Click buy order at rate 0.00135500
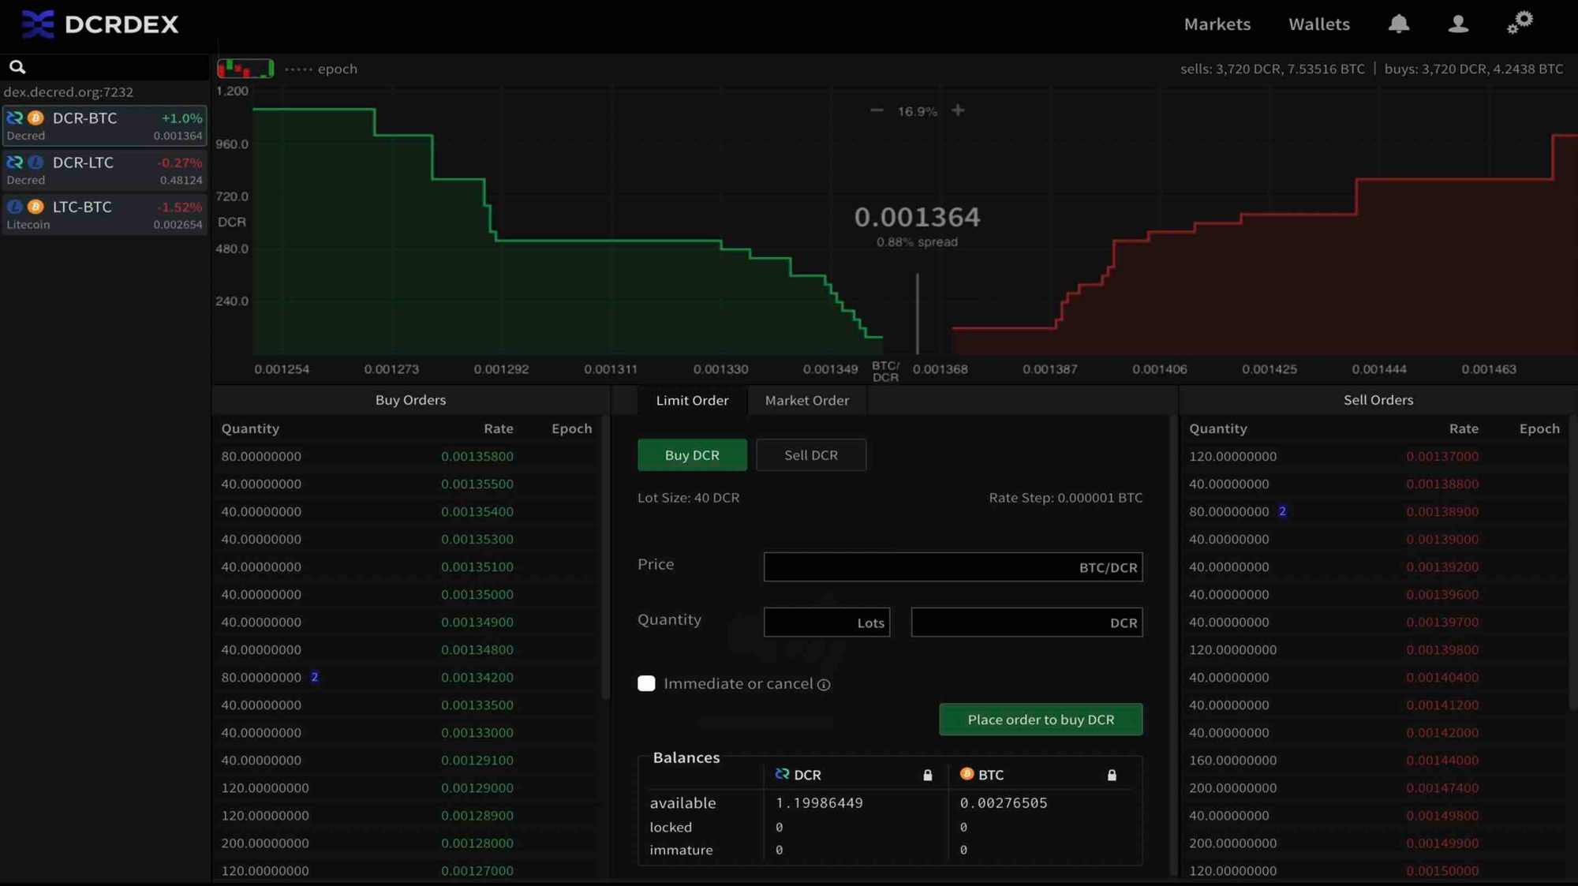This screenshot has height=886, width=1578. pos(406,484)
